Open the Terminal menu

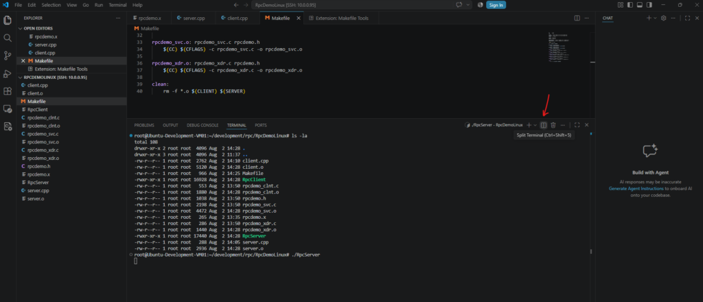click(x=117, y=5)
